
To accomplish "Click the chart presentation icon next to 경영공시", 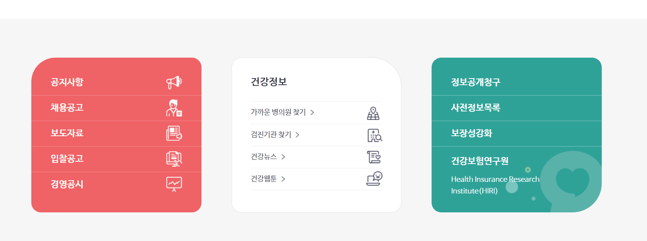I will coord(174,184).
